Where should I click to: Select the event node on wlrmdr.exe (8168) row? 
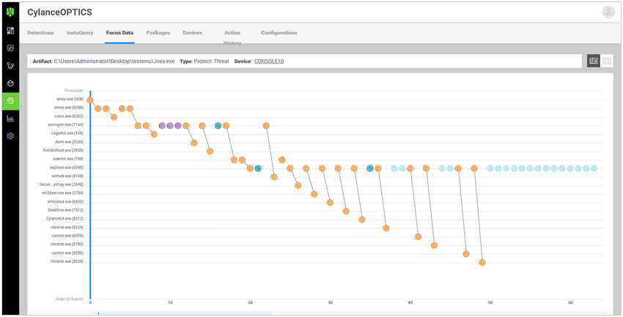click(274, 176)
